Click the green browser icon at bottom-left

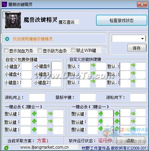tap(6, 148)
